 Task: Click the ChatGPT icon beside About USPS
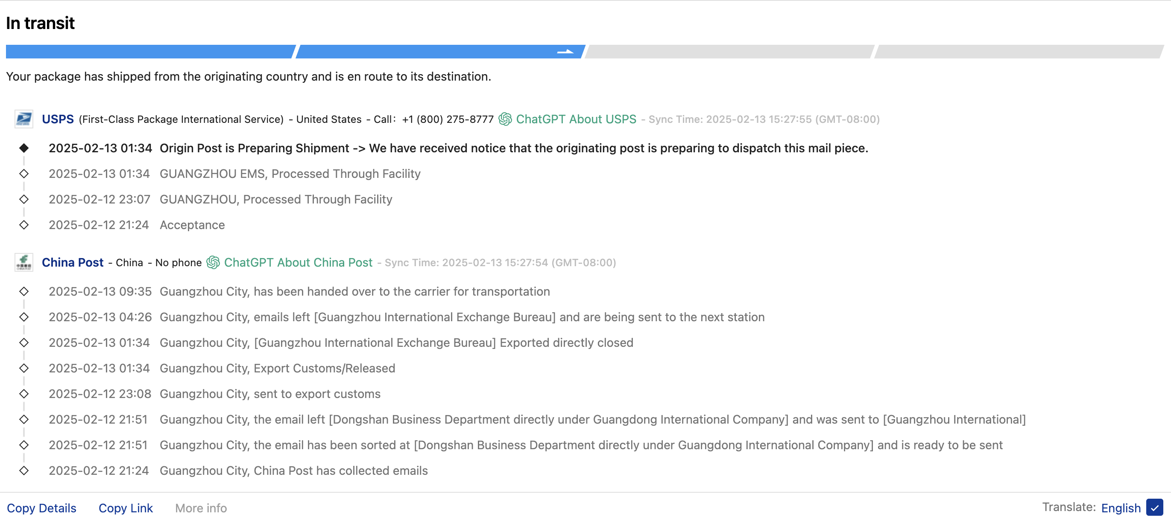point(505,119)
